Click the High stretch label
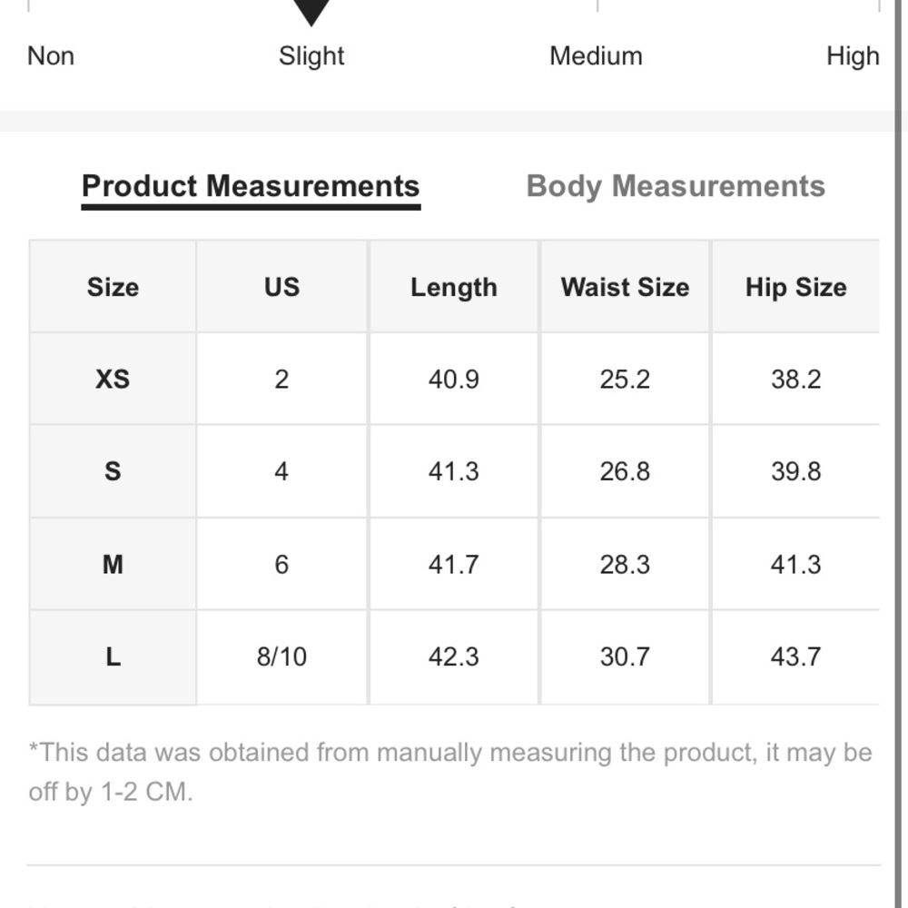Viewport: 908px width, 908px height. [853, 56]
